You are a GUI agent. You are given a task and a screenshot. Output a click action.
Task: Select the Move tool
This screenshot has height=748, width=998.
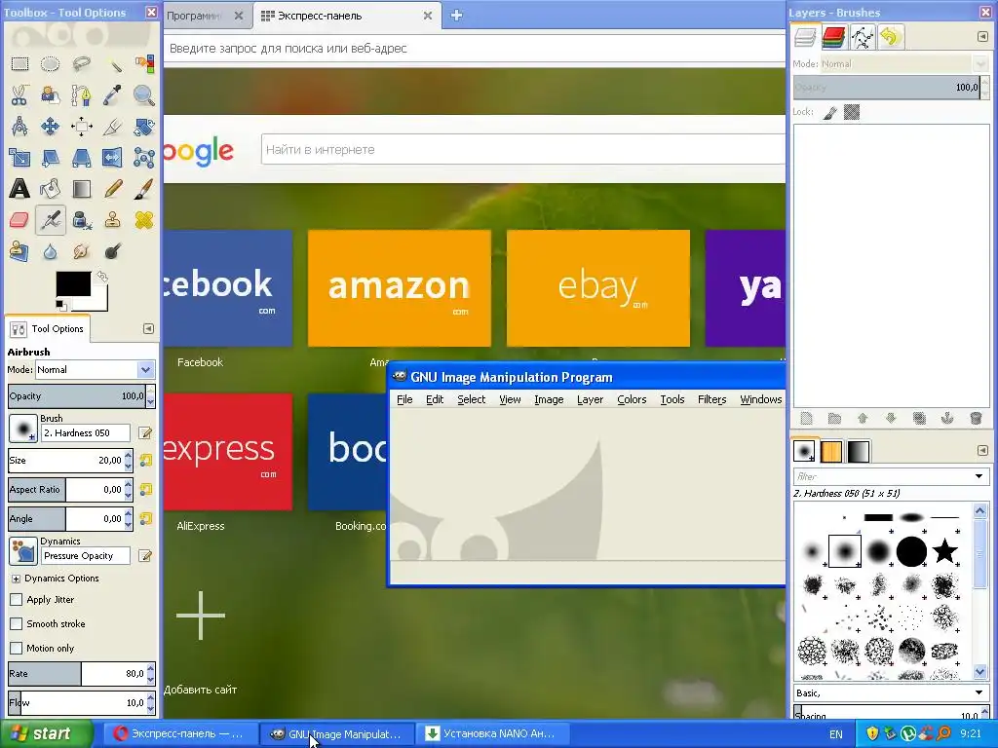51,126
